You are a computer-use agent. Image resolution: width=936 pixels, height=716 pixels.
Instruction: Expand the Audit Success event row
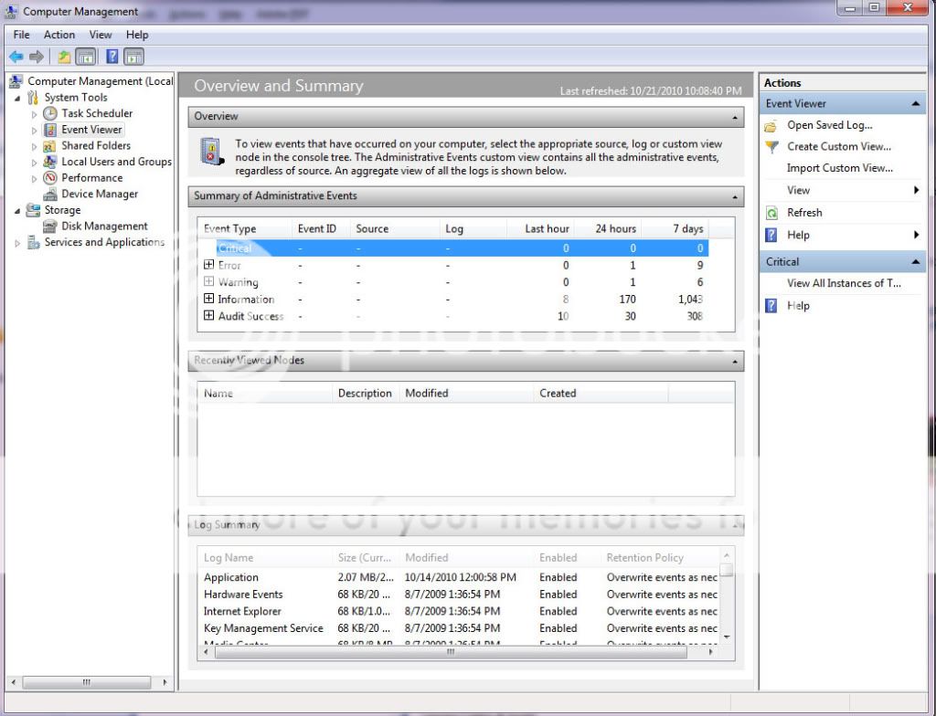point(209,316)
